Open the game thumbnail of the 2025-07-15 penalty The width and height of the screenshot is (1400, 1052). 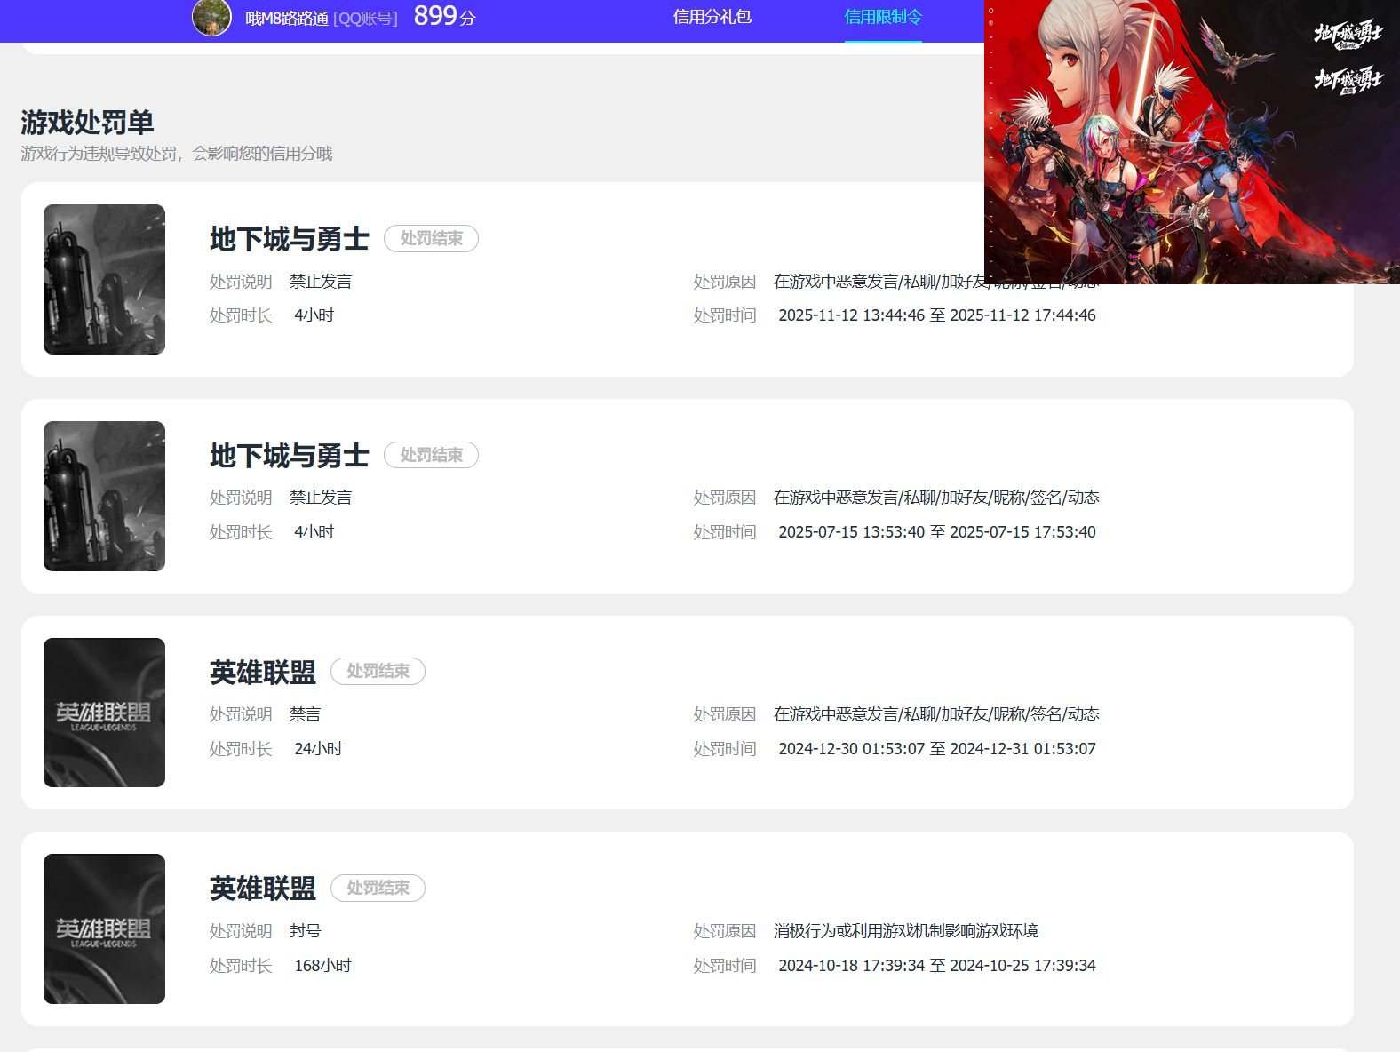pos(104,496)
